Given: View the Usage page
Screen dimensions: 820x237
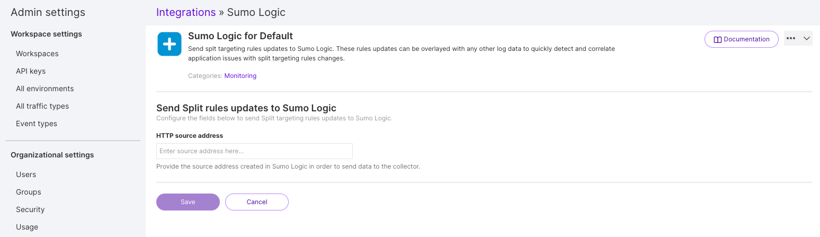Looking at the screenshot, I should [27, 227].
